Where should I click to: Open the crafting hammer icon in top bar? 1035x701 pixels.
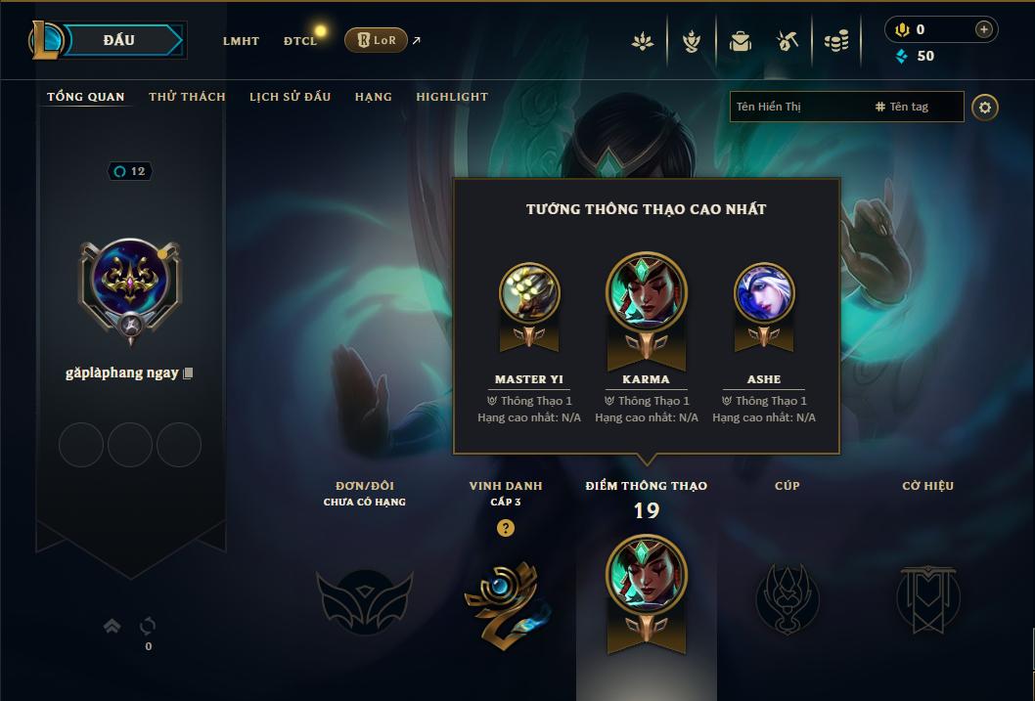click(787, 41)
